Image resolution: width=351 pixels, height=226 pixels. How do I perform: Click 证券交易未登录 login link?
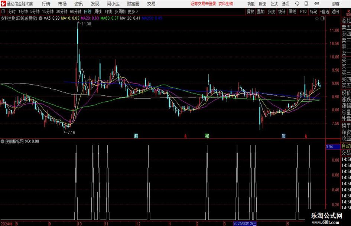pyautogui.click(x=204, y=4)
